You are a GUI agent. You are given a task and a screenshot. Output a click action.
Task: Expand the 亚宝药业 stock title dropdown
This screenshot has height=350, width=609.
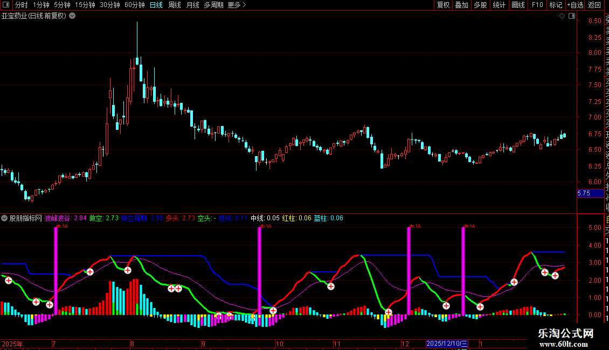(x=72, y=16)
